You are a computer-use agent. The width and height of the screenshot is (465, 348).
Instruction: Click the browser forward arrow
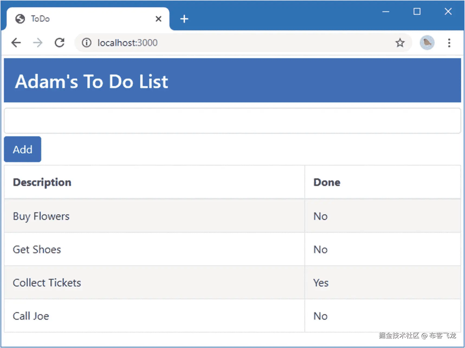tap(38, 43)
